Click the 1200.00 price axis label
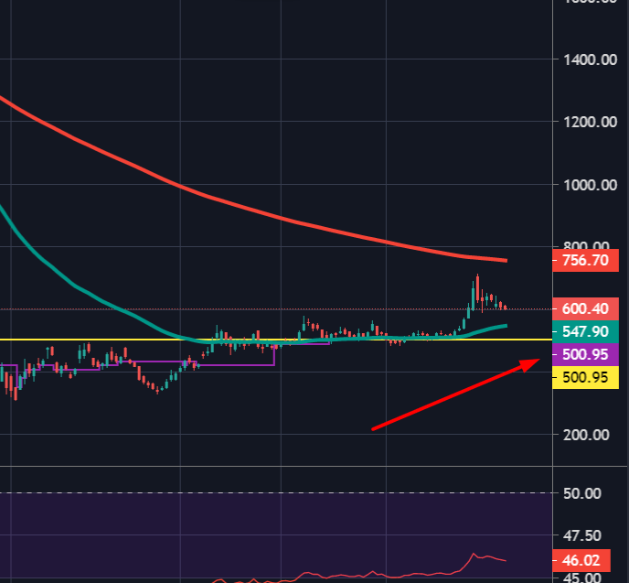 (590, 122)
